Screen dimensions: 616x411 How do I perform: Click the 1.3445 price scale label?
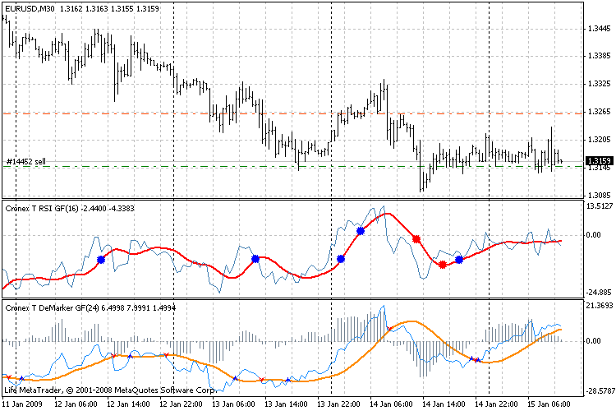597,29
